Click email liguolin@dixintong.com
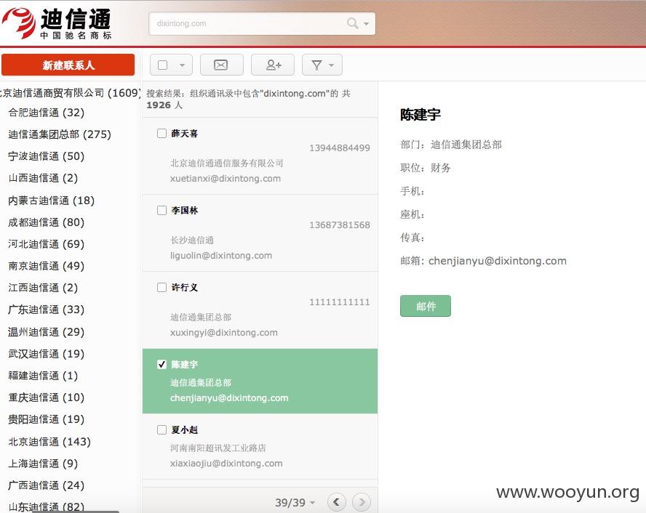Viewport: 646px width, 513px height. click(x=221, y=256)
